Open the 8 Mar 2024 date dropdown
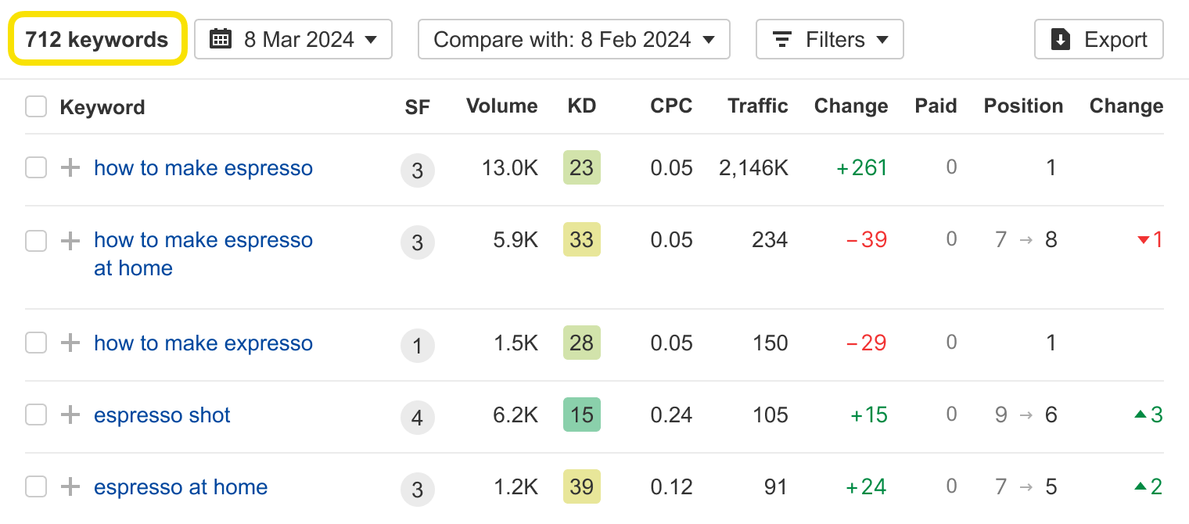This screenshot has width=1189, height=524. [x=293, y=39]
